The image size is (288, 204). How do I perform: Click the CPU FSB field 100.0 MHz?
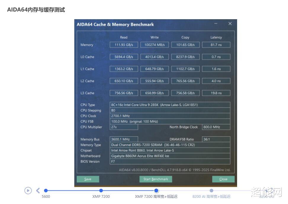[170, 121]
